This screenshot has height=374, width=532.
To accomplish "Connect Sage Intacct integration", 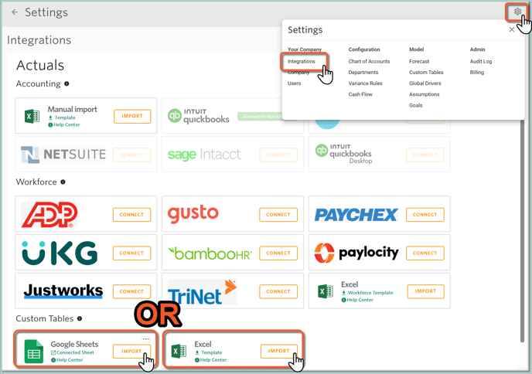I will click(x=278, y=155).
